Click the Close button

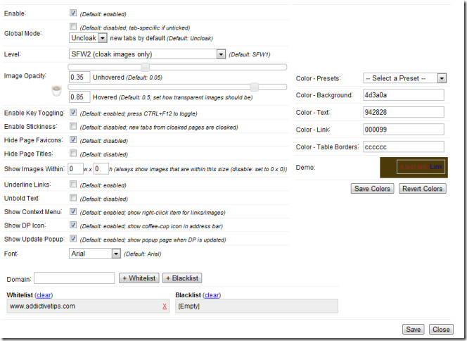tap(441, 329)
